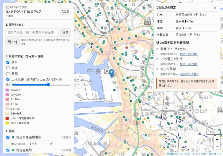Click the boxed red cross marker near 星久
Screen dimensions: 223x156
click(x=136, y=52)
